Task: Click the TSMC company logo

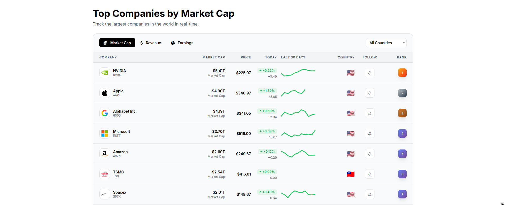Action: click(x=105, y=174)
